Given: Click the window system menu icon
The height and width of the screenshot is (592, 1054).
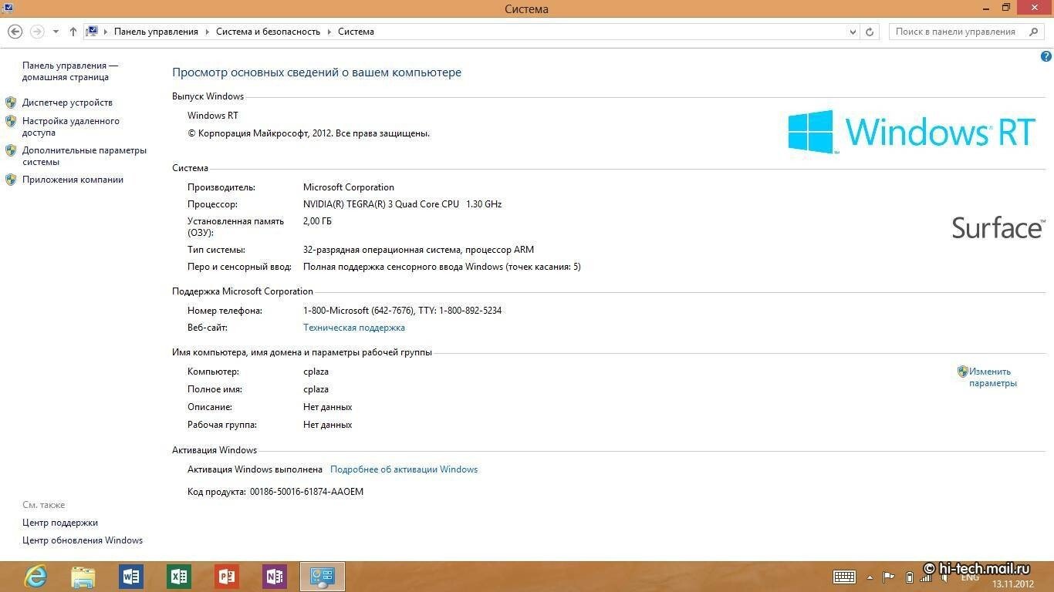Looking at the screenshot, I should [8, 8].
